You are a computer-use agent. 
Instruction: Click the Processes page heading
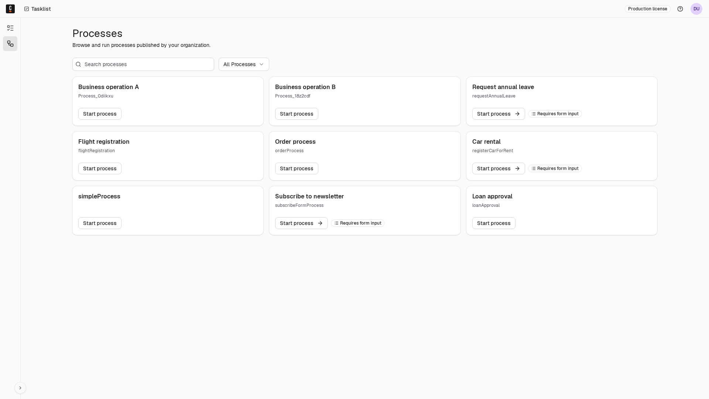click(97, 33)
